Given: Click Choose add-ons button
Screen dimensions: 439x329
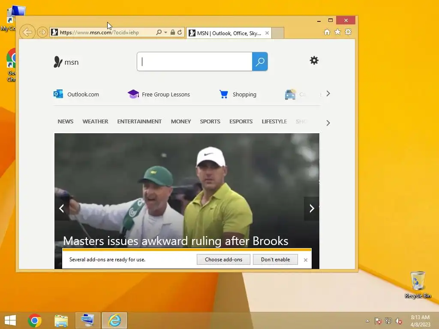Looking at the screenshot, I should tap(223, 260).
